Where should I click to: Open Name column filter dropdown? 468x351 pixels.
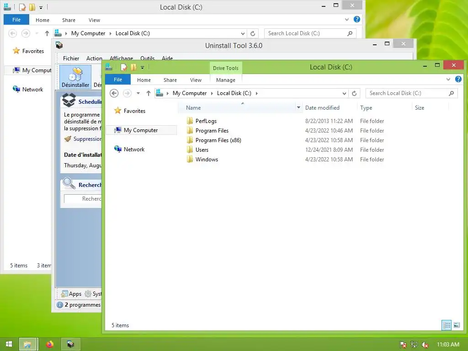298,107
